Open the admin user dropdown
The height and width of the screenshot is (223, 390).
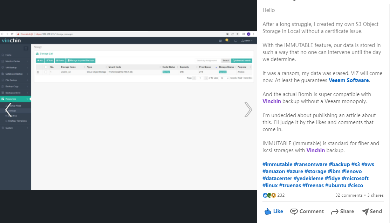pos(247,41)
